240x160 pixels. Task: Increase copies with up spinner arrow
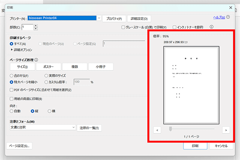point(36,26)
